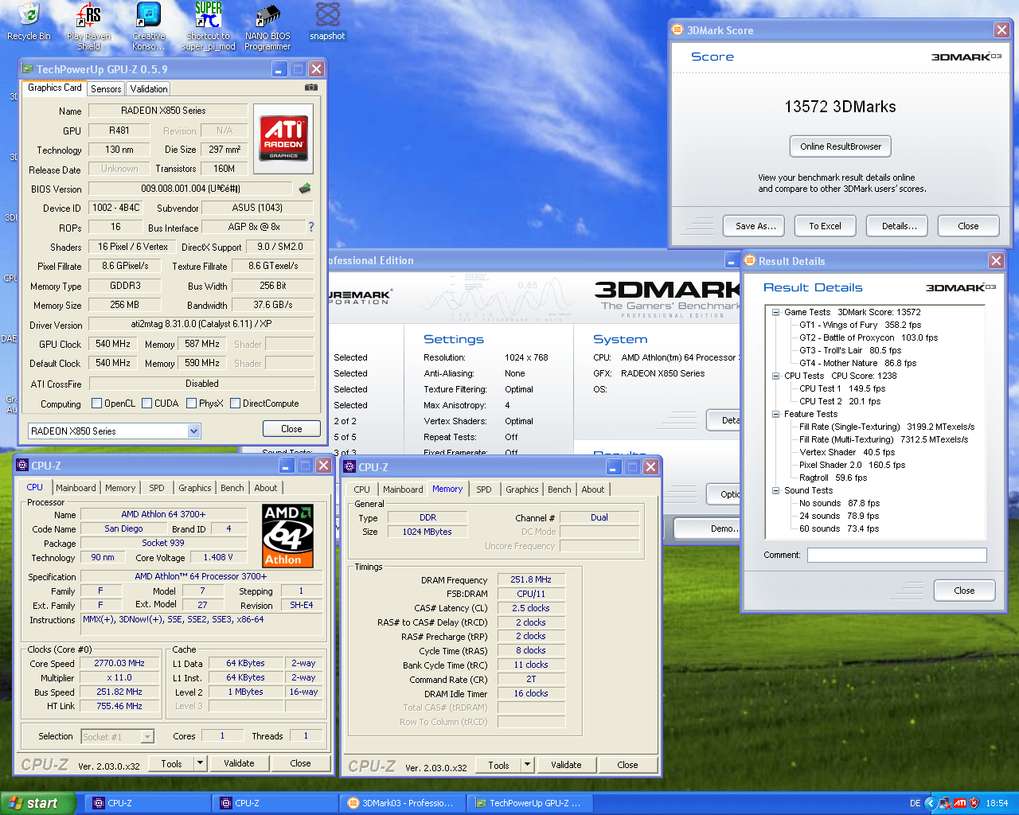Open the RADEON X850 Series GPU dropdown
The height and width of the screenshot is (815, 1019).
pyautogui.click(x=193, y=431)
